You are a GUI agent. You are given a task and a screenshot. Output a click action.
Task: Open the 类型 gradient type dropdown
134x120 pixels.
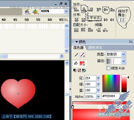pos(124,54)
